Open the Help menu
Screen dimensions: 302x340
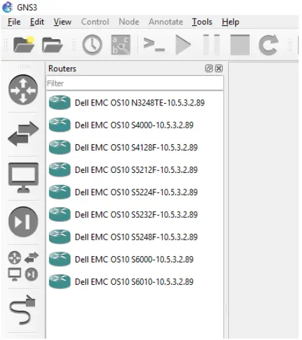pos(231,22)
